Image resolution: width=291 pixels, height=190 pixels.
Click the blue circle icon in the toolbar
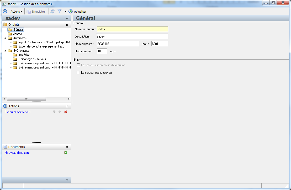pos(5,11)
